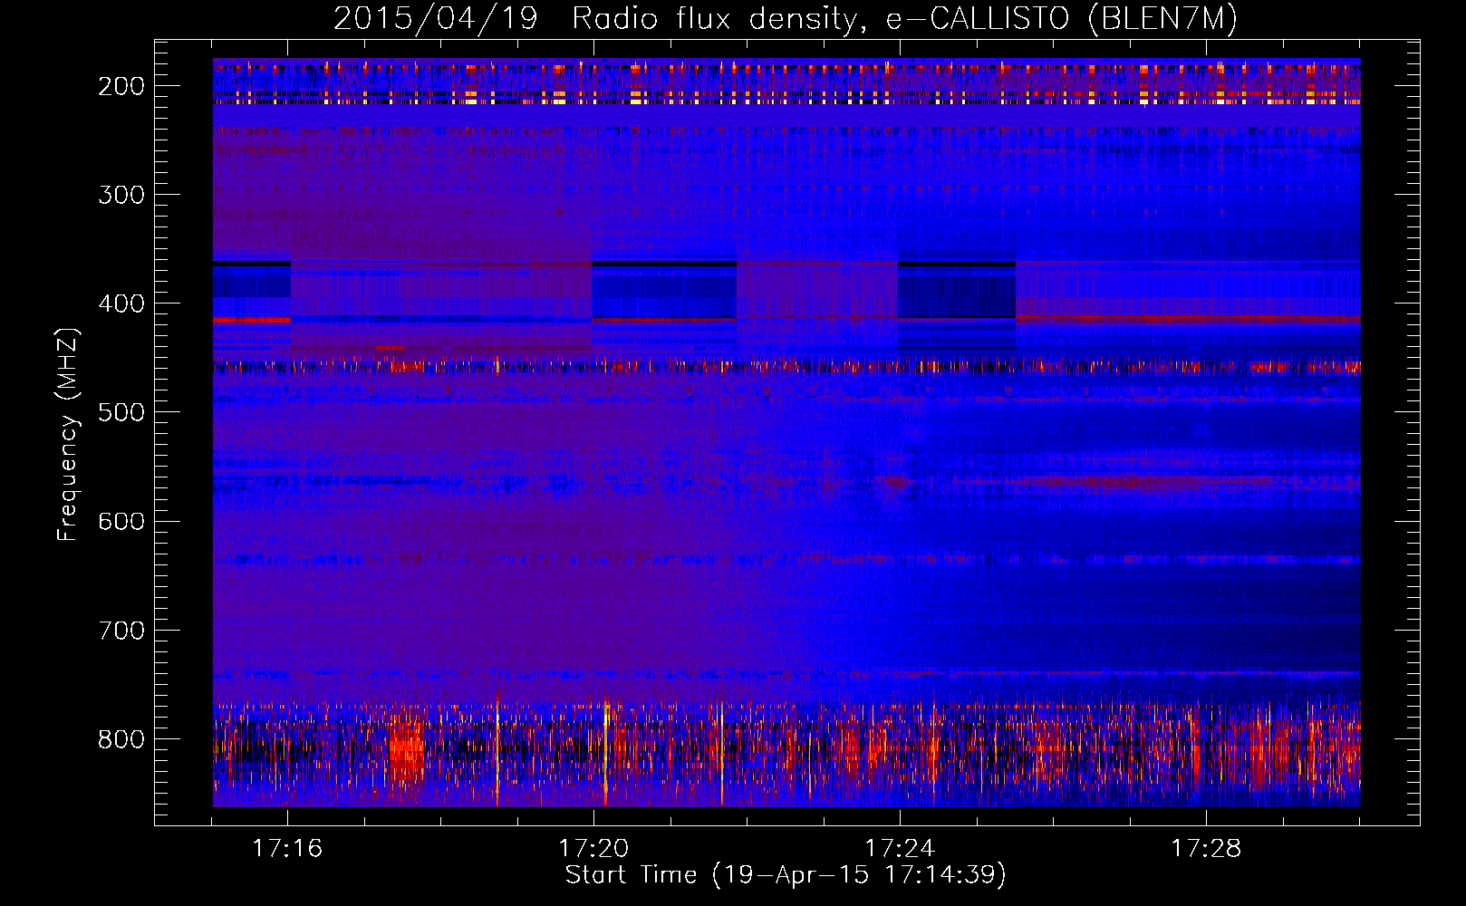Click the 300 frequency tick label

pyautogui.click(x=121, y=195)
